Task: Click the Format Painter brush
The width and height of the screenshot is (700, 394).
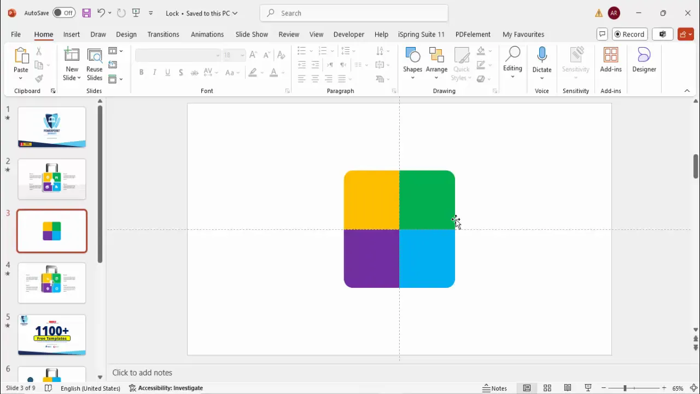Action: (39, 79)
